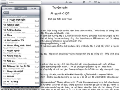Click glasses icon for Ai giết người

pyautogui.click(x=37, y=52)
